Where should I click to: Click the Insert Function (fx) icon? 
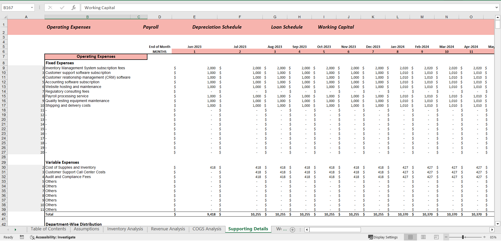tap(74, 8)
